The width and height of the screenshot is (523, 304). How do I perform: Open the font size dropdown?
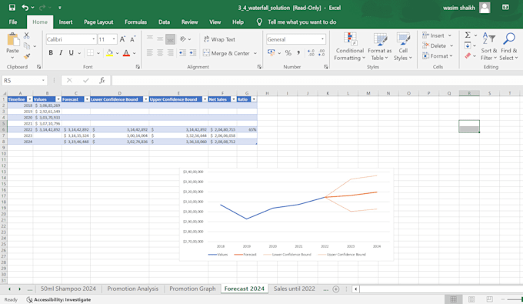click(114, 39)
